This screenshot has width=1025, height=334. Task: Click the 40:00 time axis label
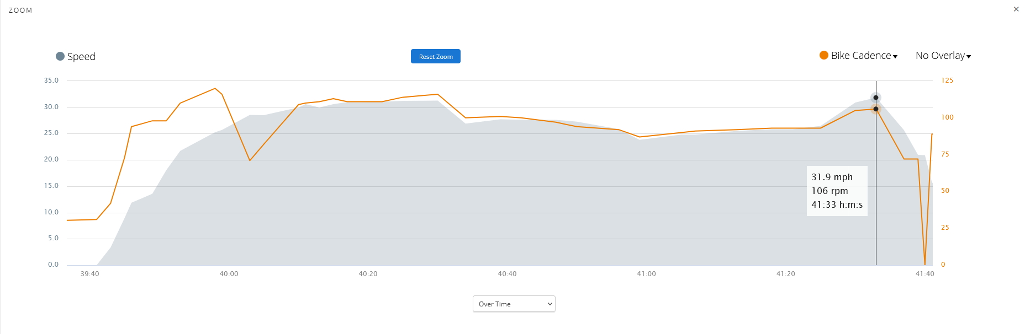point(229,274)
